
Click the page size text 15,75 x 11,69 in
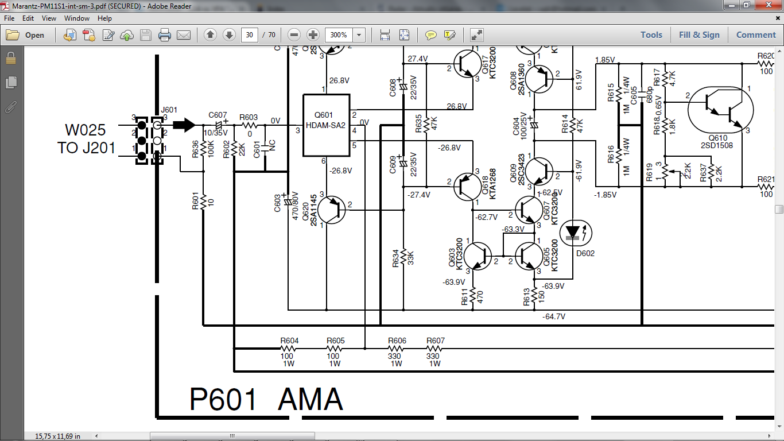tap(57, 436)
